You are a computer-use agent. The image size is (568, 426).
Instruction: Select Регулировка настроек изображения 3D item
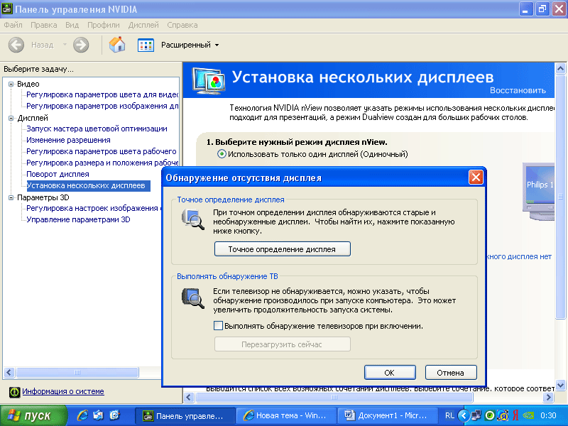[94, 208]
